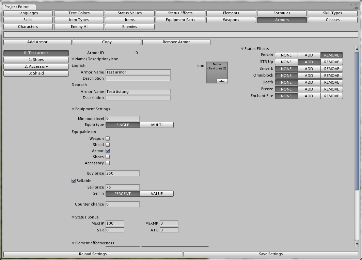Click the Buy price field
This screenshot has height=260, width=362.
click(123, 173)
